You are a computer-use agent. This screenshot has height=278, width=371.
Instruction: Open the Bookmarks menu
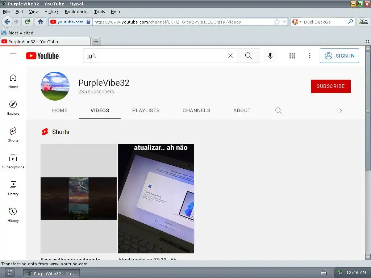point(76,12)
